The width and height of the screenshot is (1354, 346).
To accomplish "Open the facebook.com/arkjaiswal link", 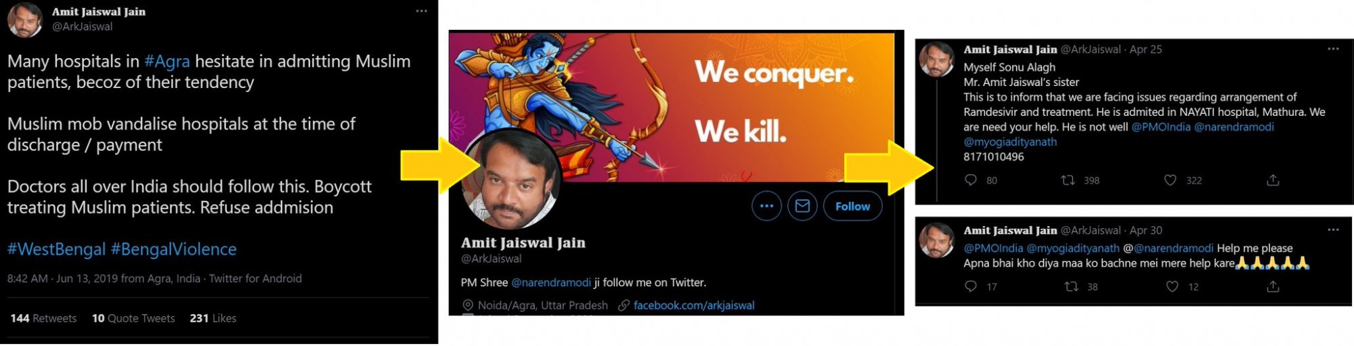I will click(694, 305).
